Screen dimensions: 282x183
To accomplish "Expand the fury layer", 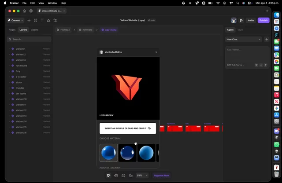I will pyautogui.click(x=9, y=71).
